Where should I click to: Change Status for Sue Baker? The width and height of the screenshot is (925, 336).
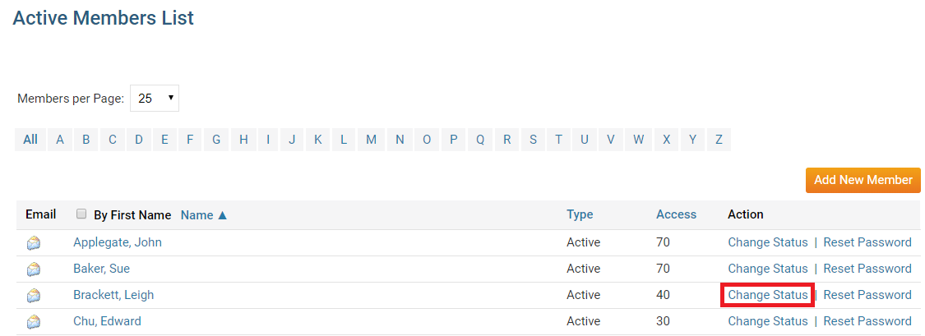[x=768, y=269]
